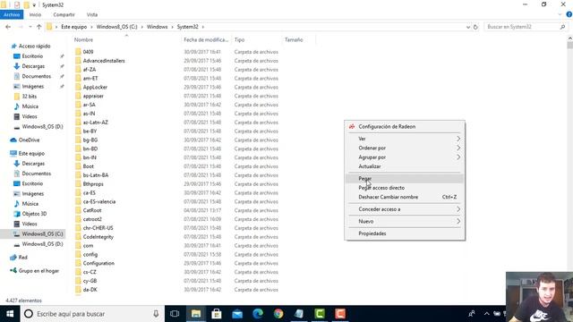The height and width of the screenshot is (322, 573).
Task: Select the Configuration folder name
Action: click(x=98, y=263)
